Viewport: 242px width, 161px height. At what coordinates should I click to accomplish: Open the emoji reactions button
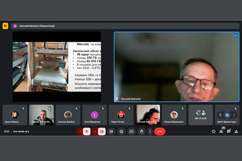click(121, 131)
